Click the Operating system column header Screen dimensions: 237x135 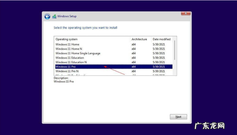pos(92,39)
